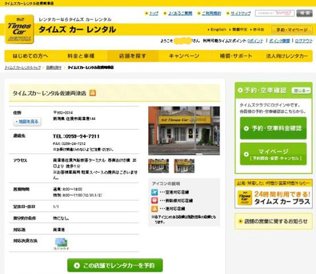Open the キャンペーン menu tab
The height and width of the screenshot is (274, 316).
pyautogui.click(x=184, y=56)
